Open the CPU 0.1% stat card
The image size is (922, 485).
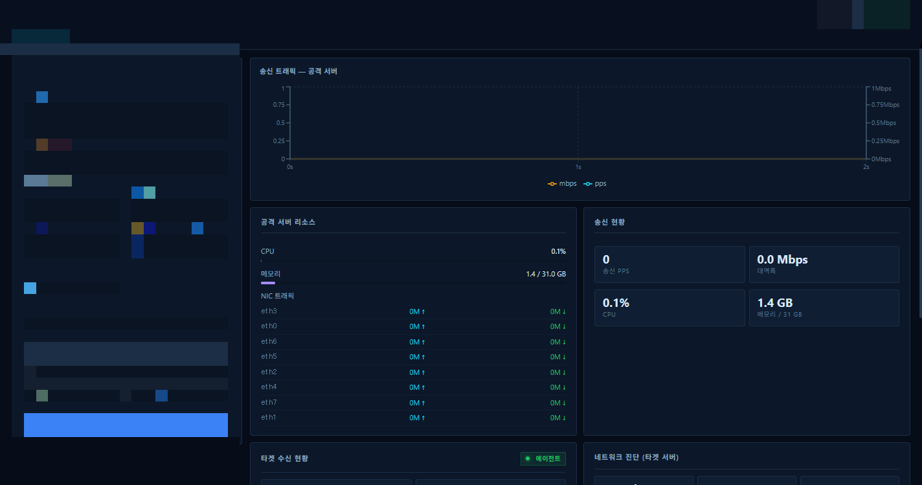coord(669,308)
